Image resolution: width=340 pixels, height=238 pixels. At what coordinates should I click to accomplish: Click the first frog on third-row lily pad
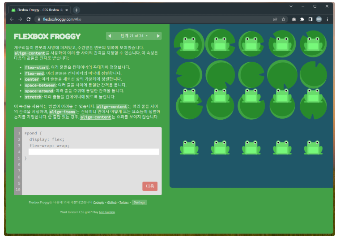pyautogui.click(x=189, y=95)
